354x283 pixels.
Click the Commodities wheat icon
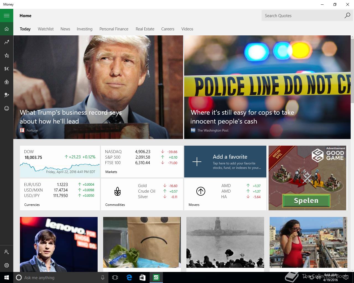(118, 191)
